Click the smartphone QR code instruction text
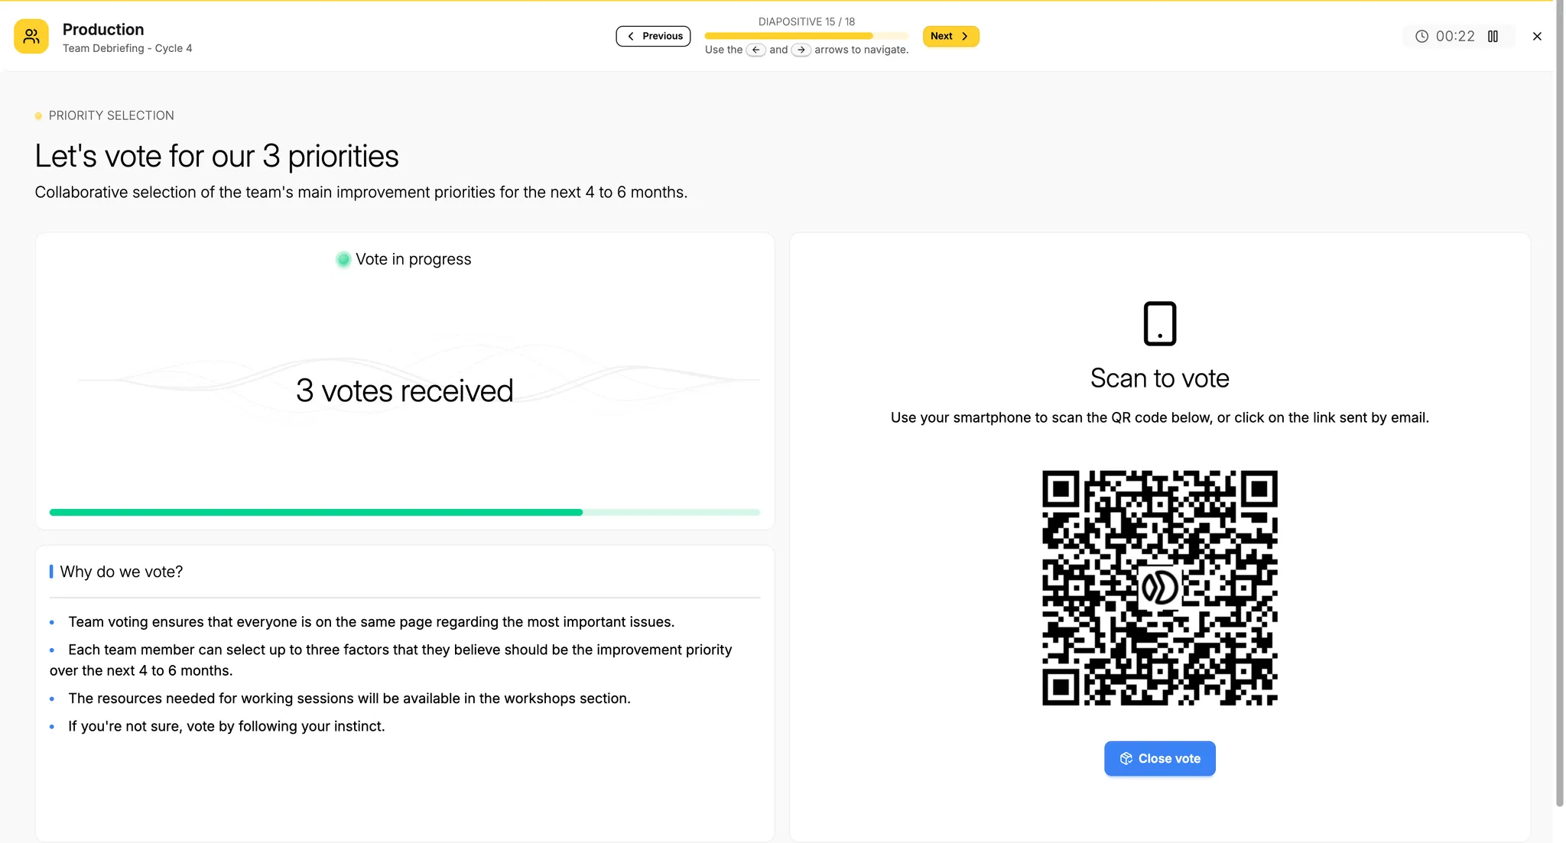 click(1159, 417)
